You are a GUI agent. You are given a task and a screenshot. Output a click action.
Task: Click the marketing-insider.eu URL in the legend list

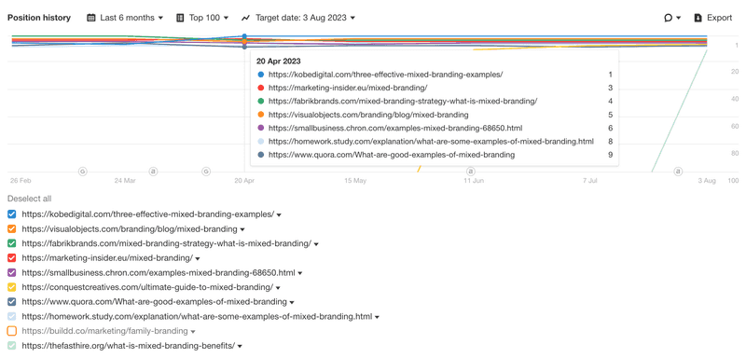tap(107, 257)
